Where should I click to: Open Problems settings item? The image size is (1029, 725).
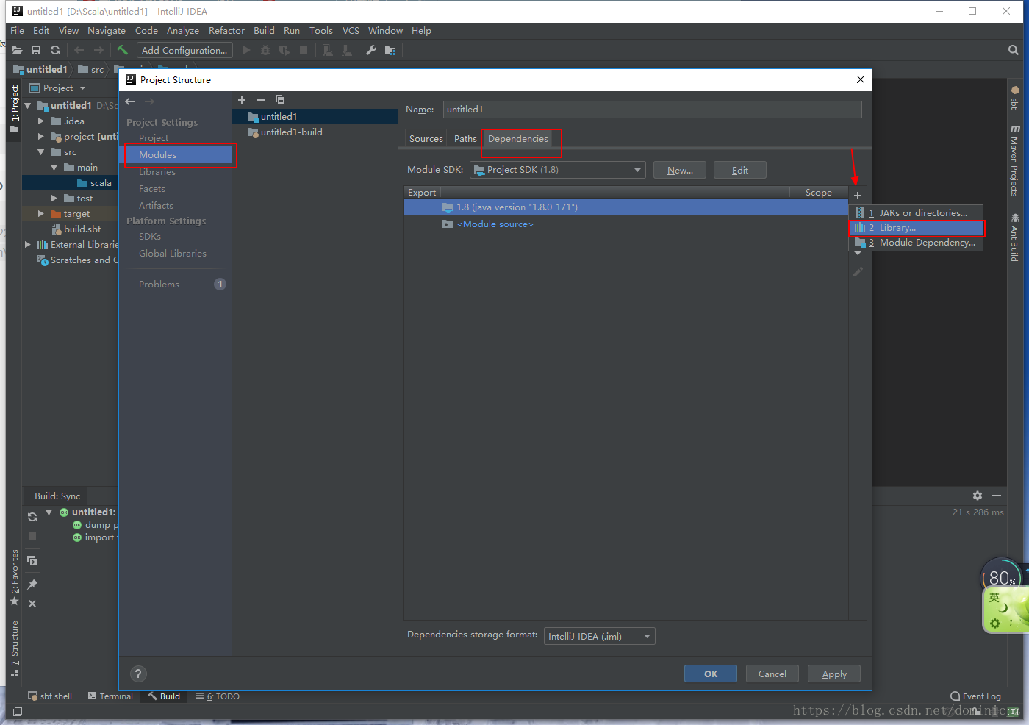click(x=159, y=285)
